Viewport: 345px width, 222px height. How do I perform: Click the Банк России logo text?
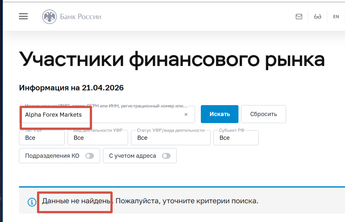click(80, 17)
